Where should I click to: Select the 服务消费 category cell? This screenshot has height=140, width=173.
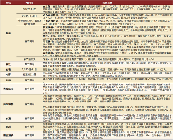8,135
